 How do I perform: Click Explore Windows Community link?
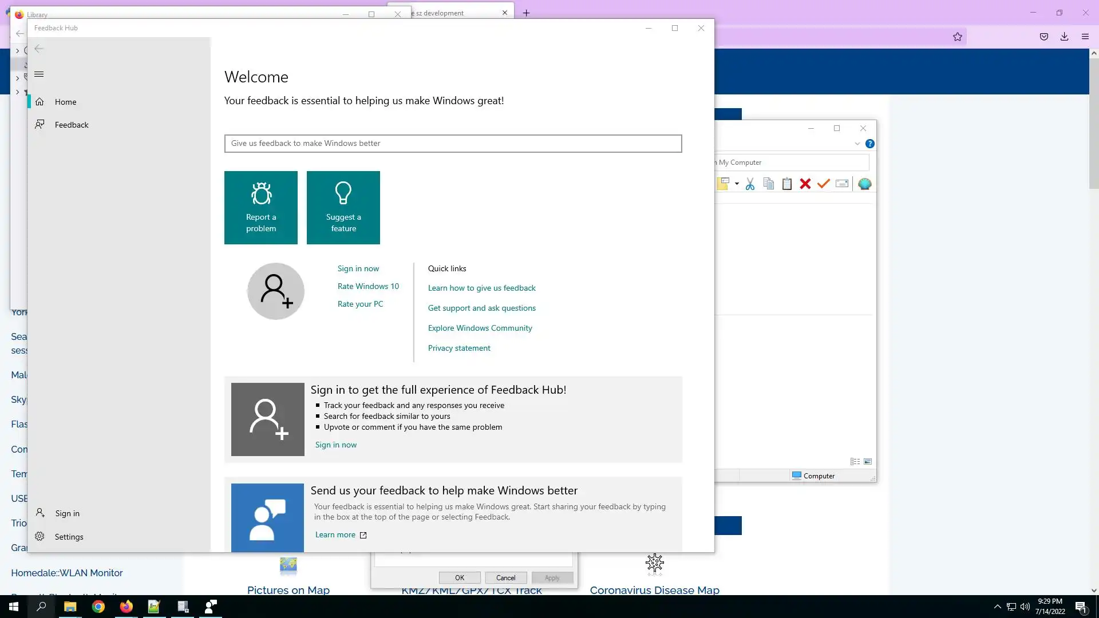point(480,328)
